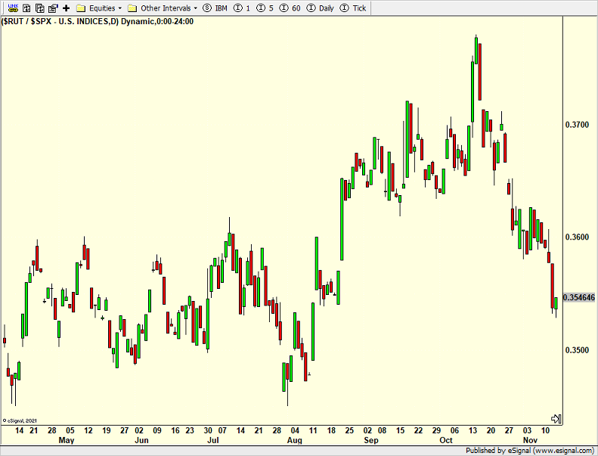Switch to the 1-minute interval
This screenshot has height=456, width=598.
coord(242,8)
